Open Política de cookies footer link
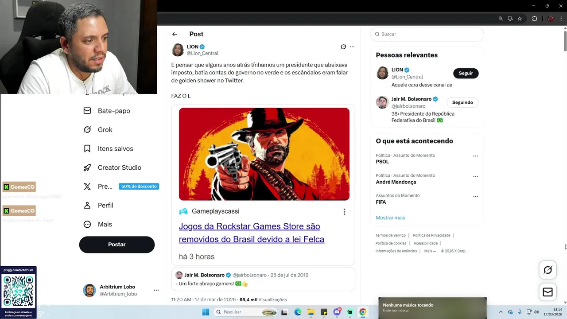The height and width of the screenshot is (319, 567). tap(391, 243)
